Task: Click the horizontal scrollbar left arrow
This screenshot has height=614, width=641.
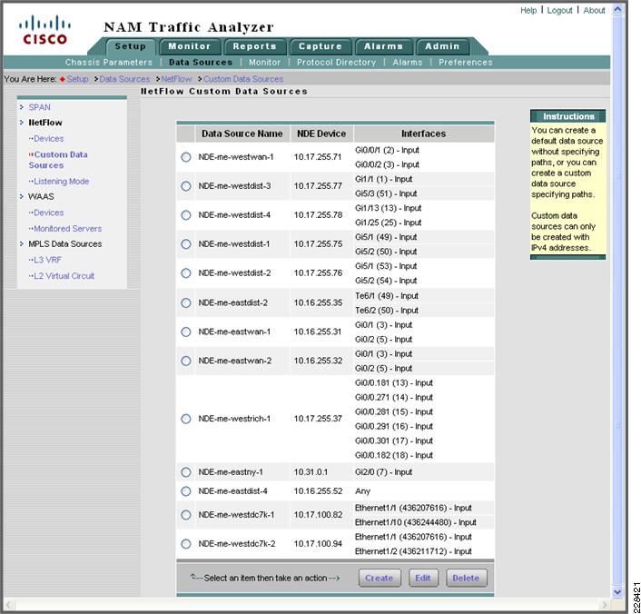Action: [x=9, y=605]
